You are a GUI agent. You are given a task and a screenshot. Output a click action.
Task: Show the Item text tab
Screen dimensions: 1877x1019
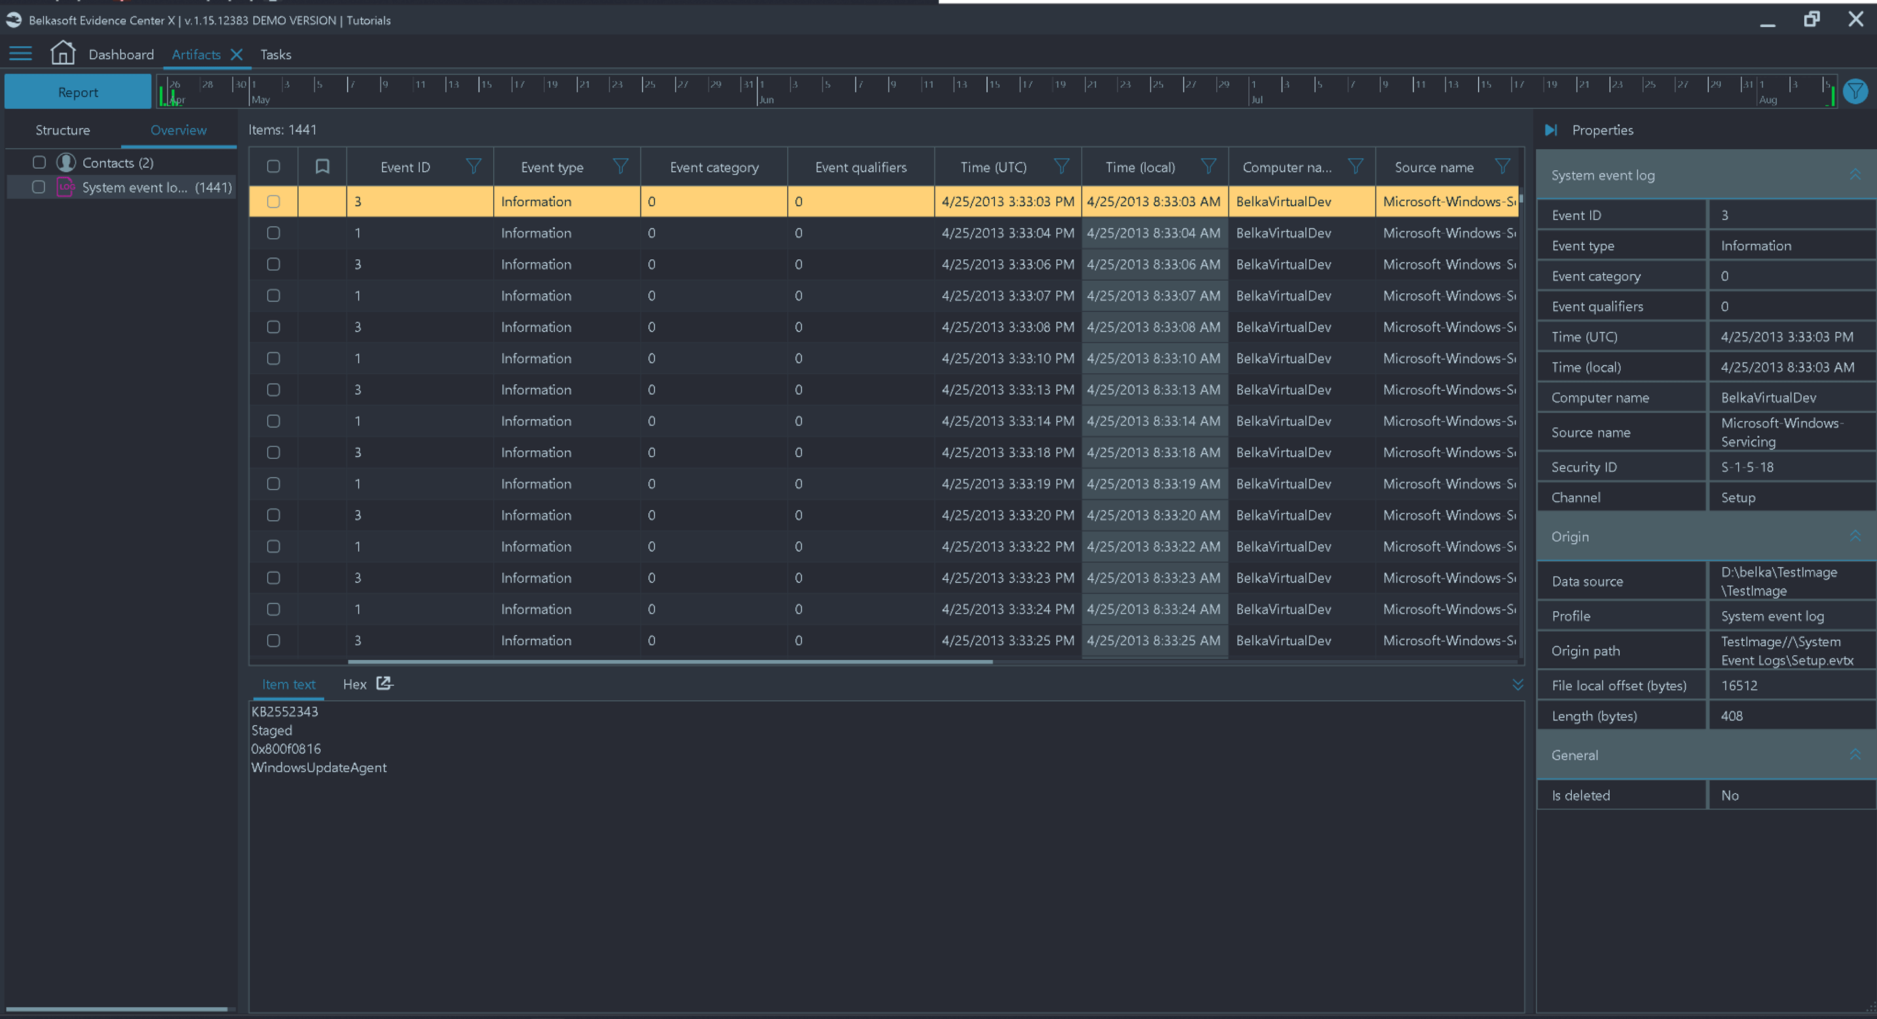[x=289, y=684]
